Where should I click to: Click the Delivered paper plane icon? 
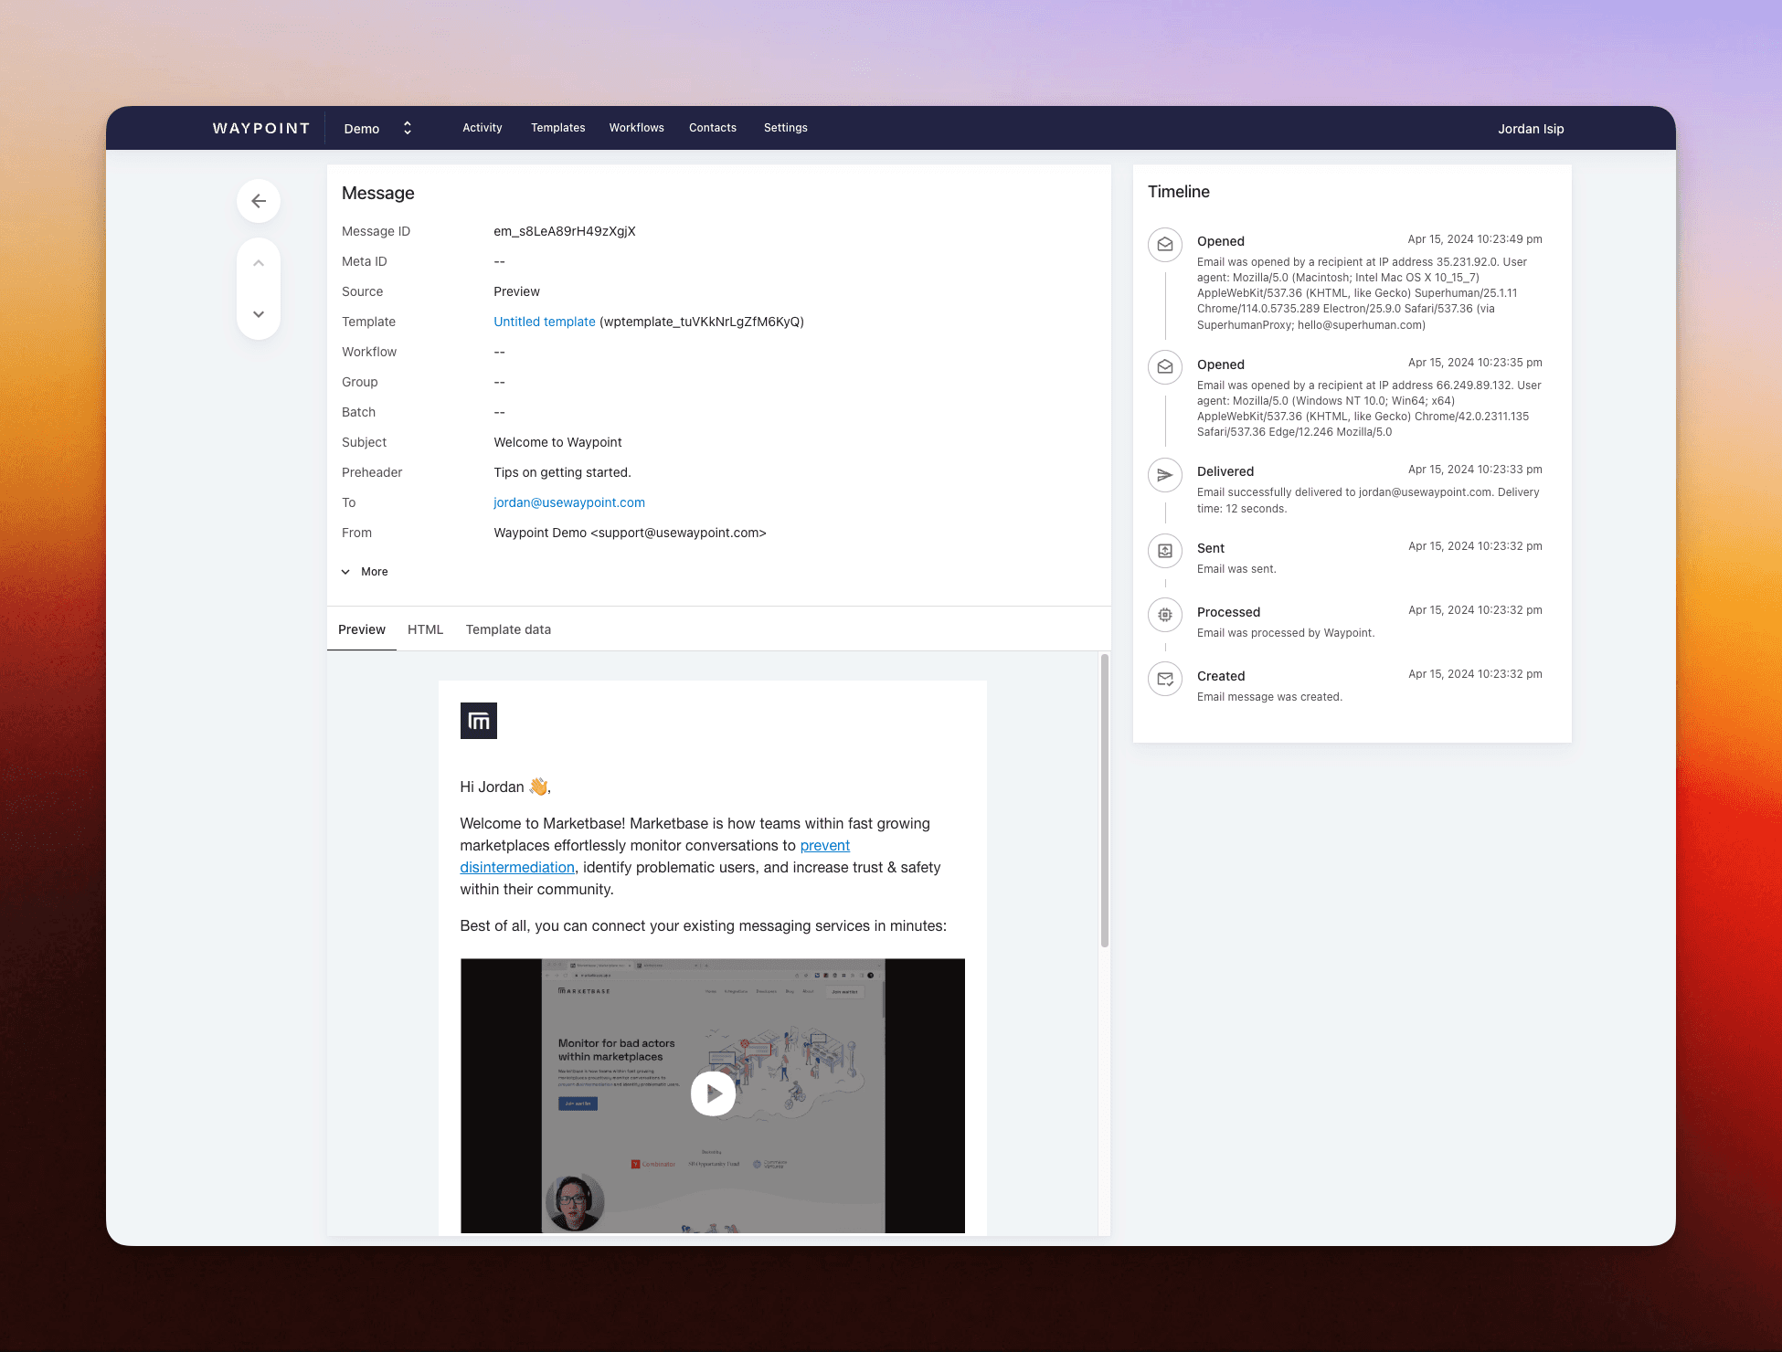click(x=1165, y=475)
